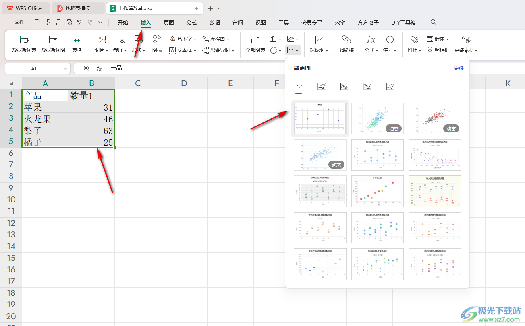Insert a 数据透视表 pivot table
This screenshot has width=525, height=326.
pyautogui.click(x=24, y=44)
